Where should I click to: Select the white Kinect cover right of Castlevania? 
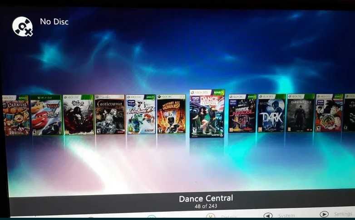(141, 114)
